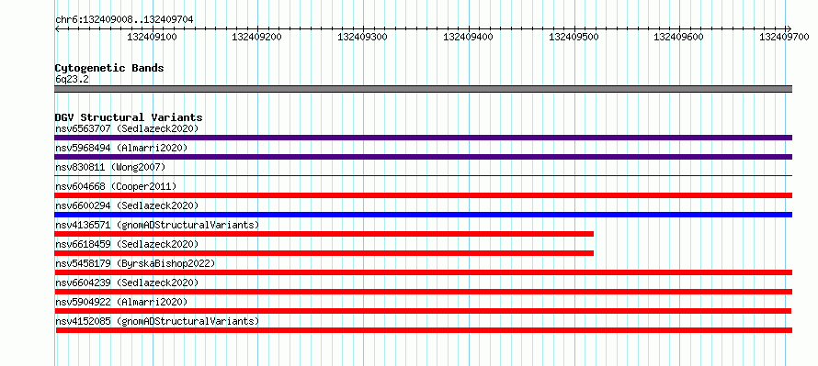Select the red nsv5904922 variant bar

point(423,311)
